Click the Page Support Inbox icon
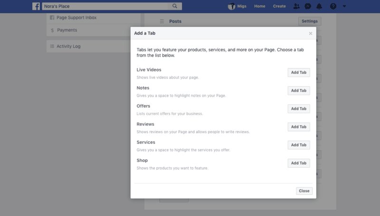Image resolution: width=380 pixels, height=216 pixels. (52, 18)
